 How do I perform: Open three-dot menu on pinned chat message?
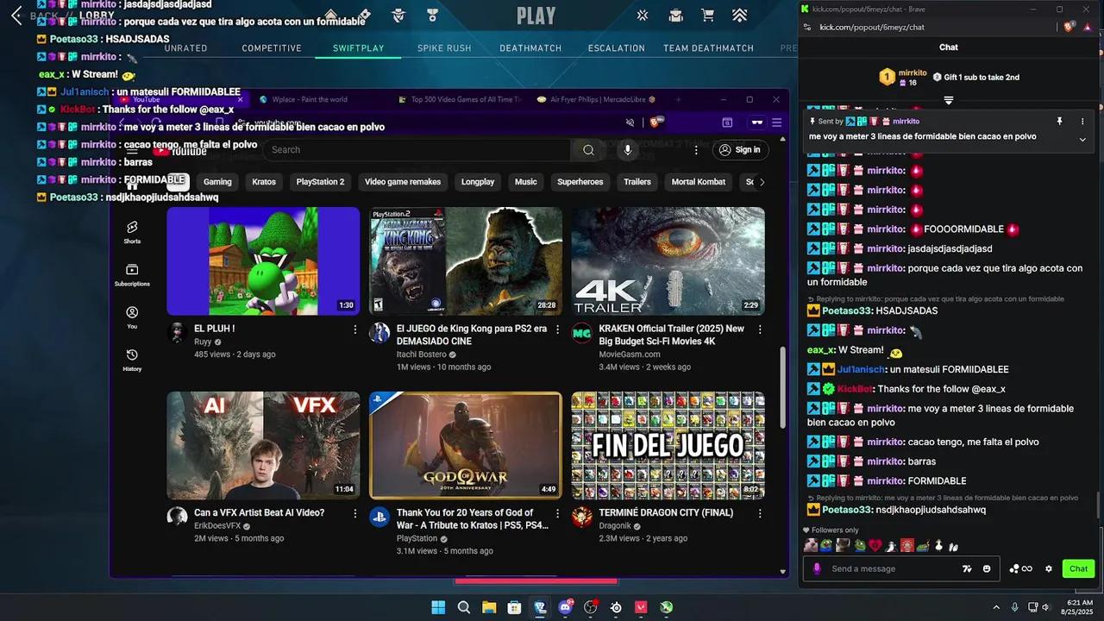[1082, 122]
